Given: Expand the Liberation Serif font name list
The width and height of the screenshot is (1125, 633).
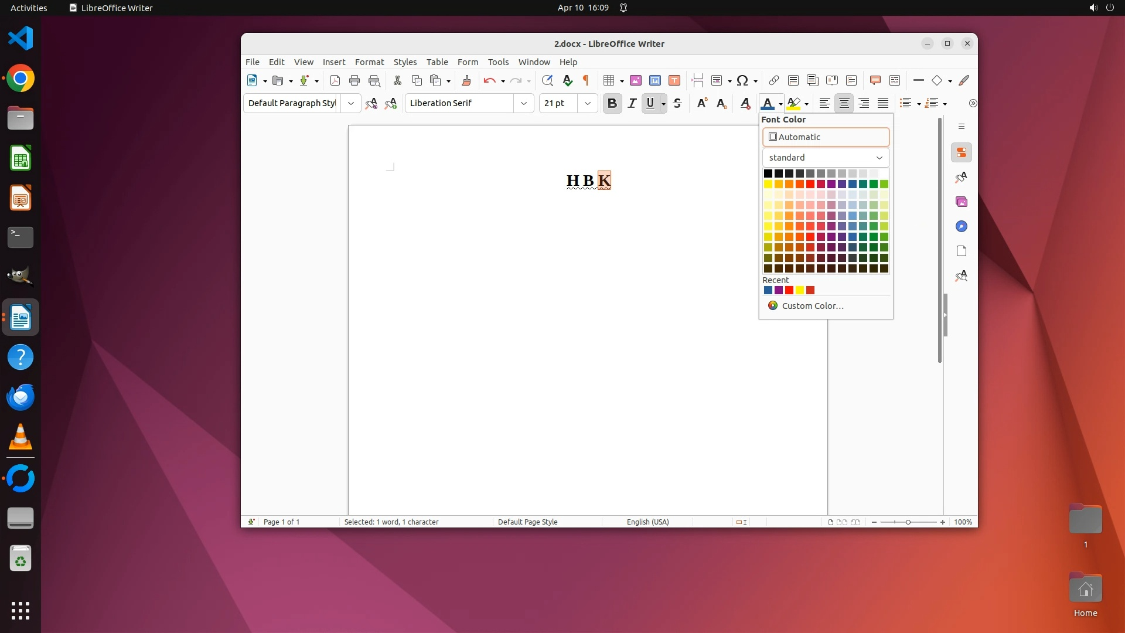Looking at the screenshot, I should (x=523, y=104).
